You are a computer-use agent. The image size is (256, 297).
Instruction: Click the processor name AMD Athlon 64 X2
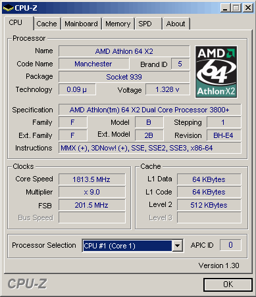[124, 51]
